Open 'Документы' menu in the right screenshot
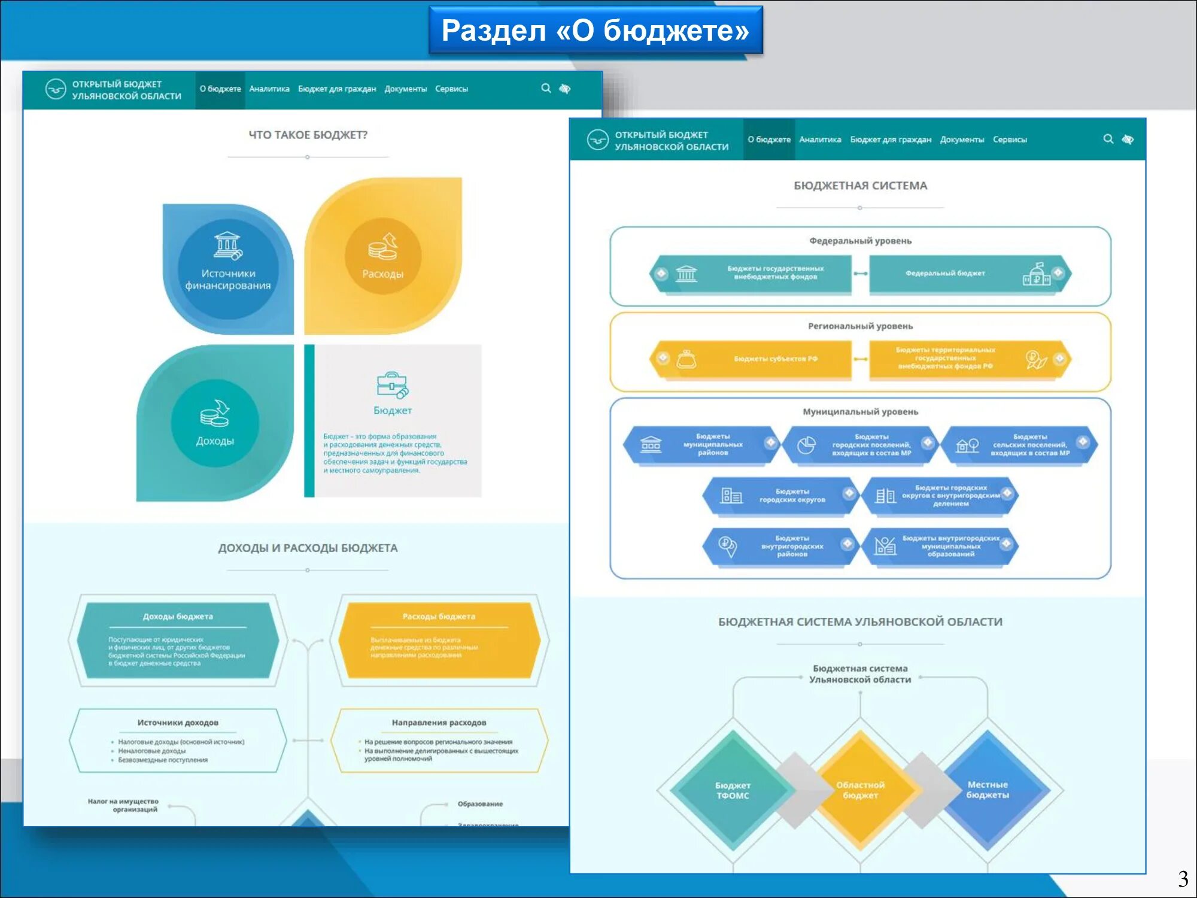Screen dimensions: 1197x898 [x=962, y=139]
